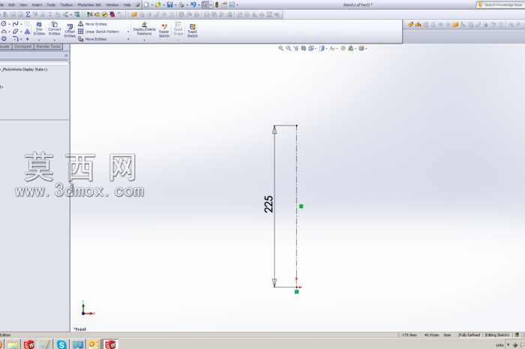The width and height of the screenshot is (525, 349).
Task: Open the Apply Scene dropdown
Action: pos(352,49)
